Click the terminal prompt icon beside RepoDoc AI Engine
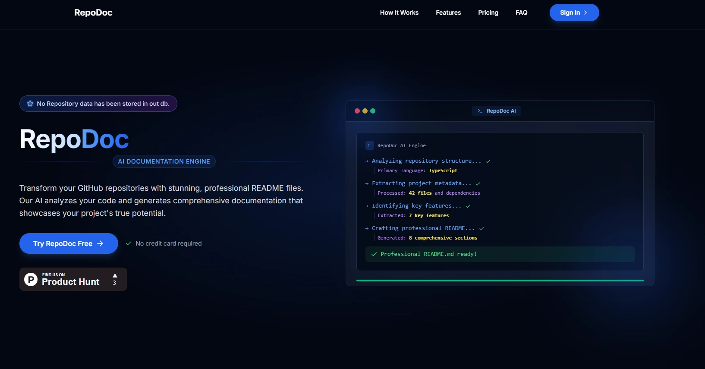This screenshot has height=369, width=705. 370,145
